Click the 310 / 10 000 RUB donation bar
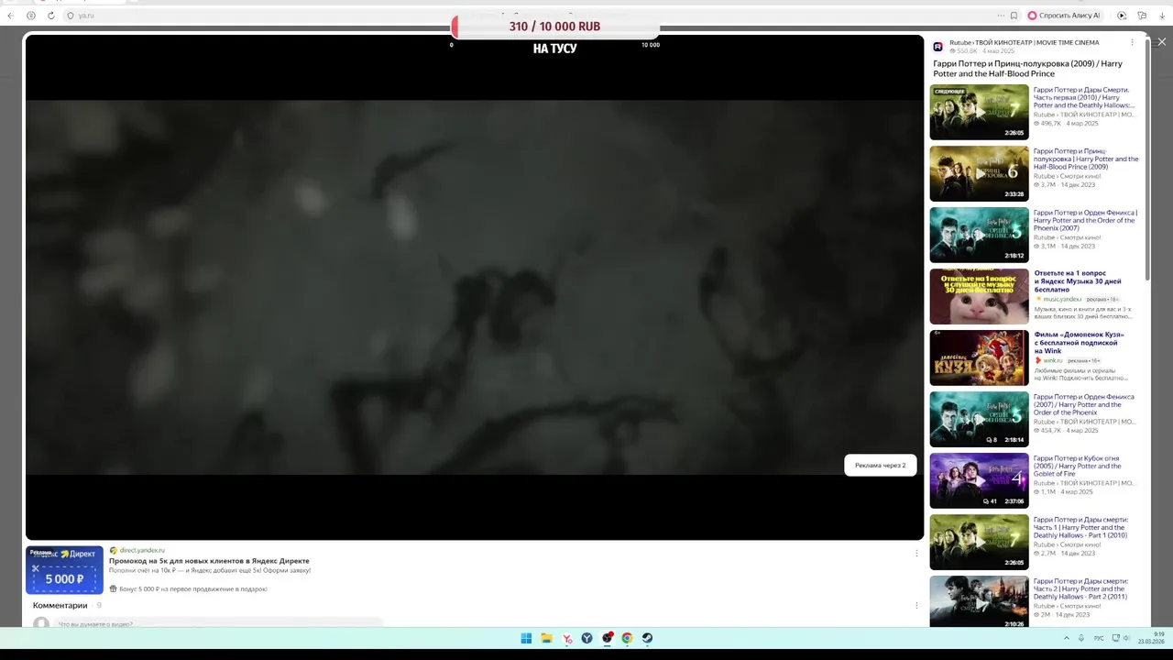The height and width of the screenshot is (660, 1173). (x=554, y=27)
